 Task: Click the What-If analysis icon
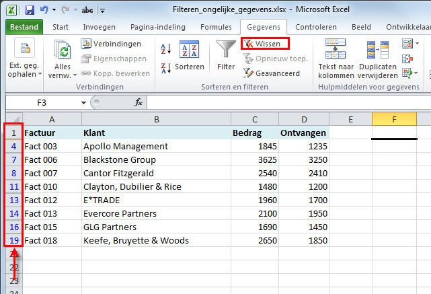(407, 73)
